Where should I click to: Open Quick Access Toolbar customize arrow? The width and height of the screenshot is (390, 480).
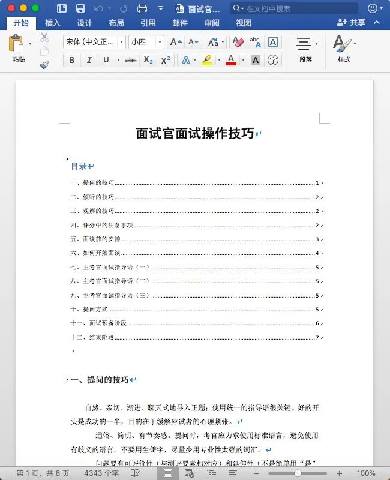(160, 8)
